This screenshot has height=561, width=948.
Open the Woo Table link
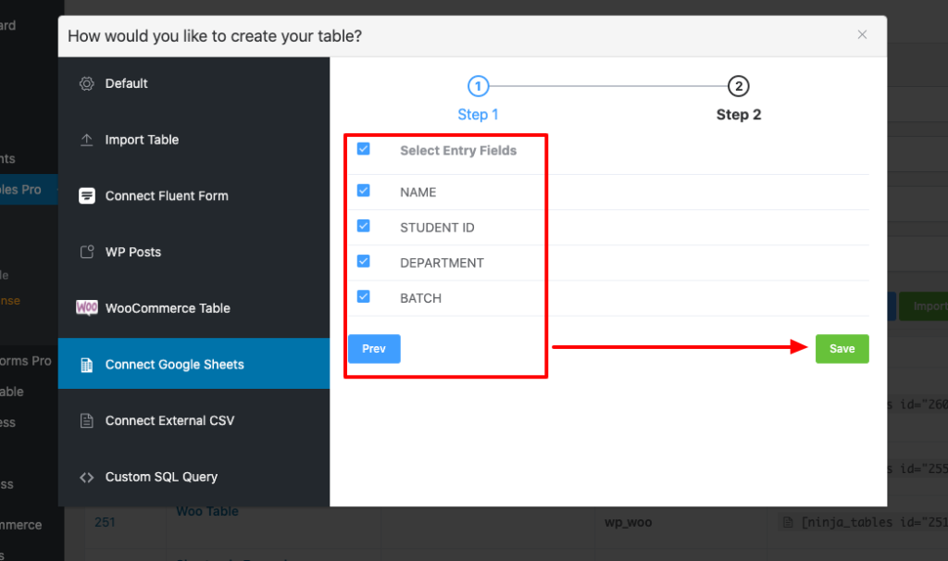click(x=207, y=511)
